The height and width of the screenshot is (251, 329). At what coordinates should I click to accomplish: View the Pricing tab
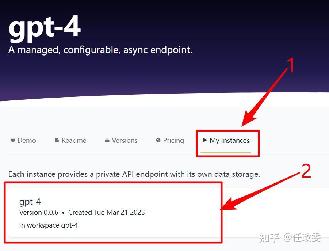click(x=170, y=140)
